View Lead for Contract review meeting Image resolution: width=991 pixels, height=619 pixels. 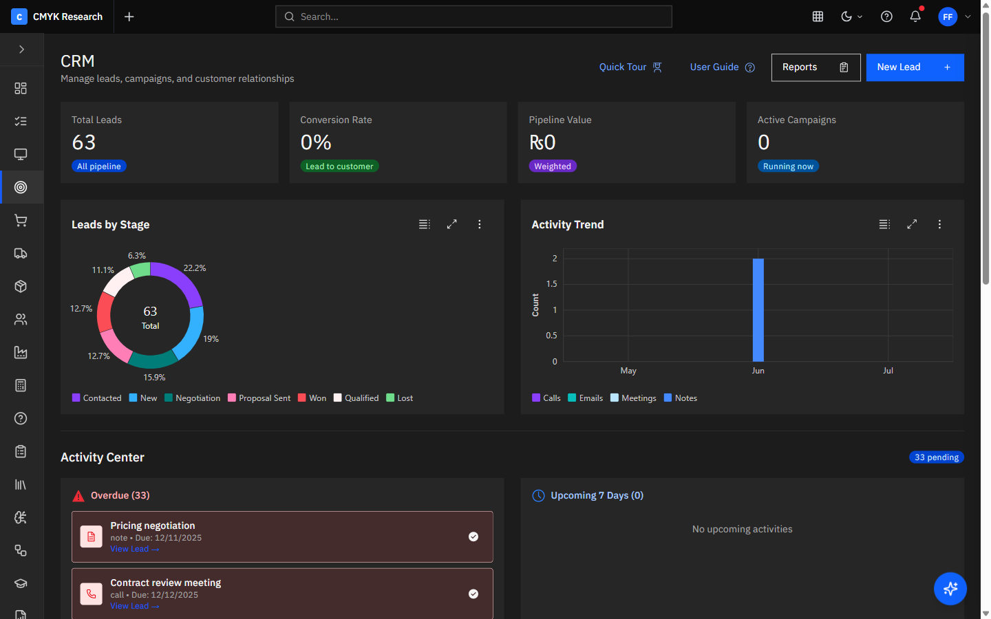[135, 606]
